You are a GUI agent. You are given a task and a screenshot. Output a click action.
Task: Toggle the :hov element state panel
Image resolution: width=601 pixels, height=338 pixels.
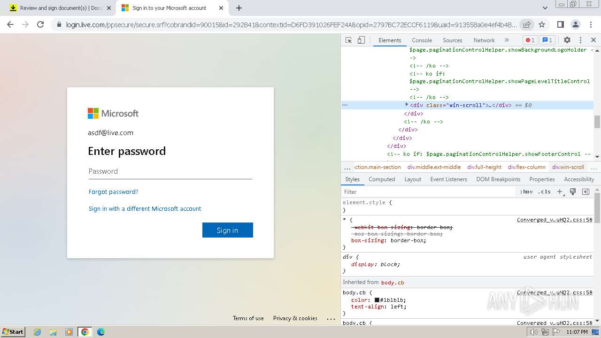[526, 192]
